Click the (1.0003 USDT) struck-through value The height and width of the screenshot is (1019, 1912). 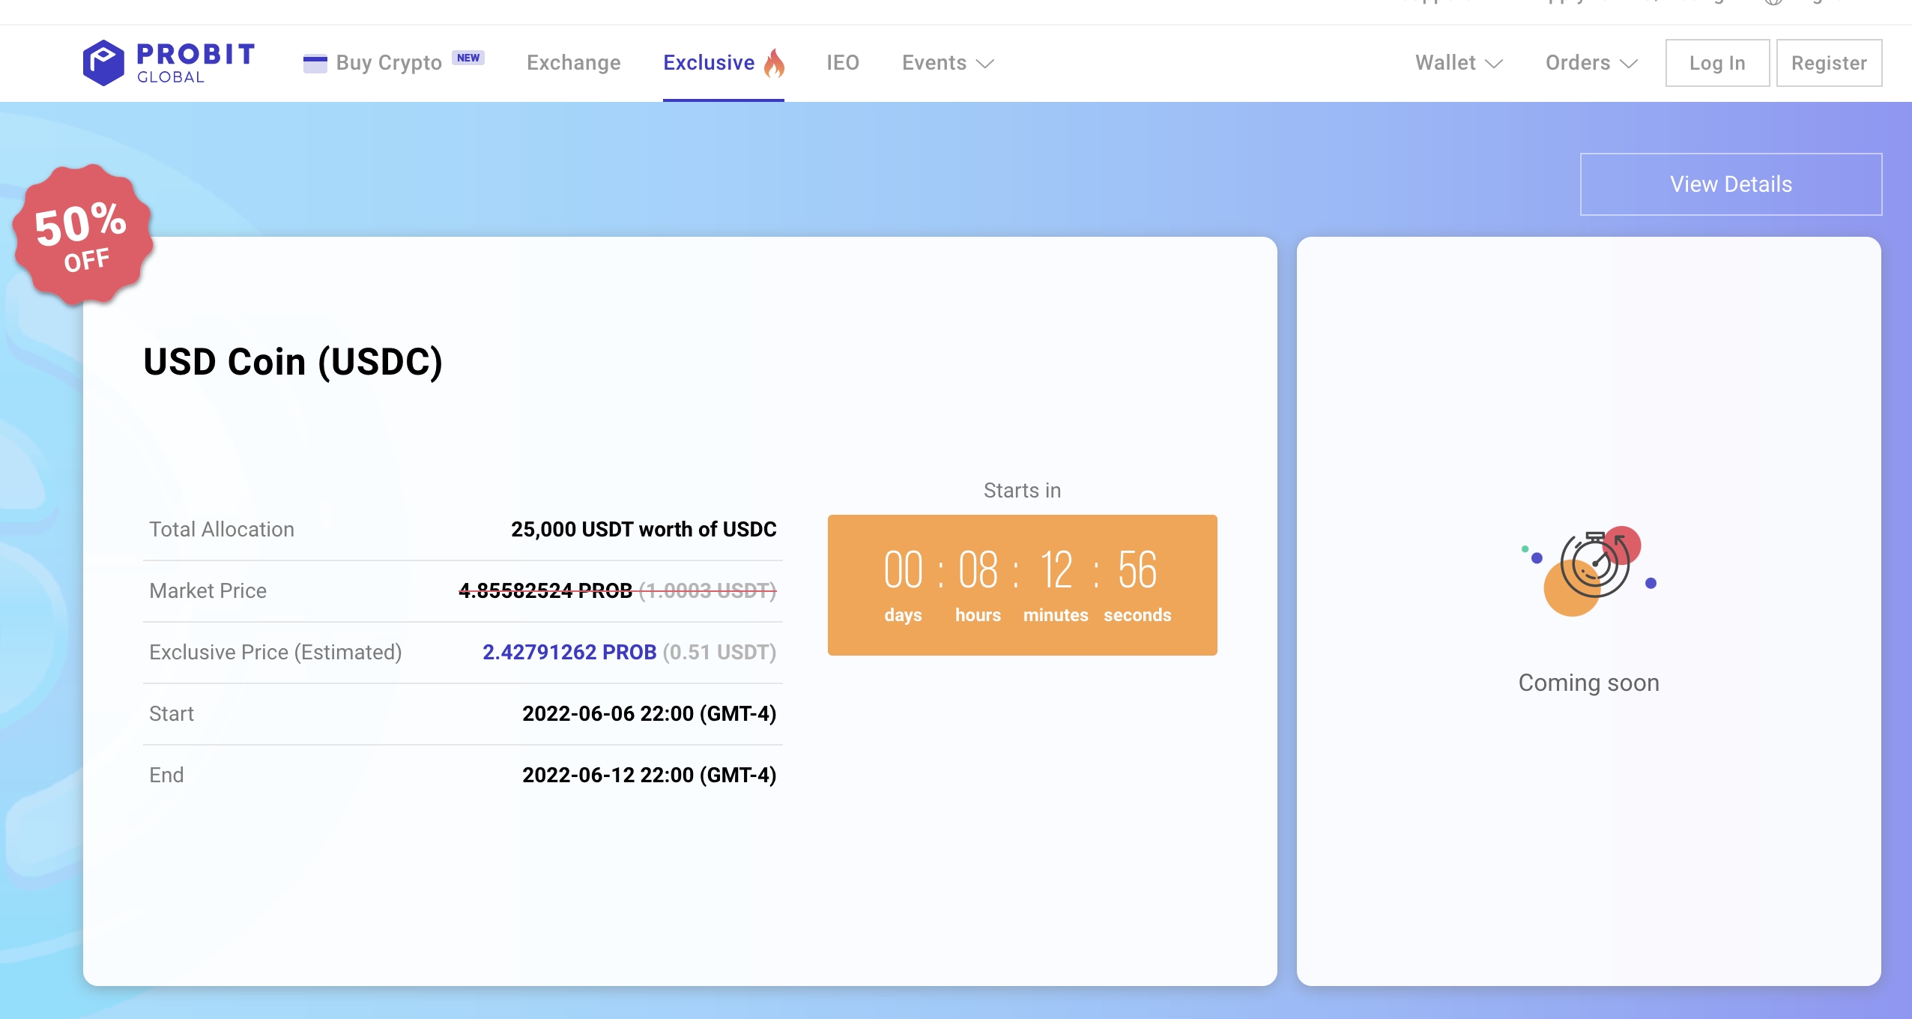point(707,591)
